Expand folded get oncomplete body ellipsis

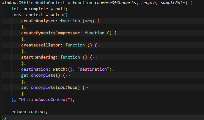click(x=68, y=75)
